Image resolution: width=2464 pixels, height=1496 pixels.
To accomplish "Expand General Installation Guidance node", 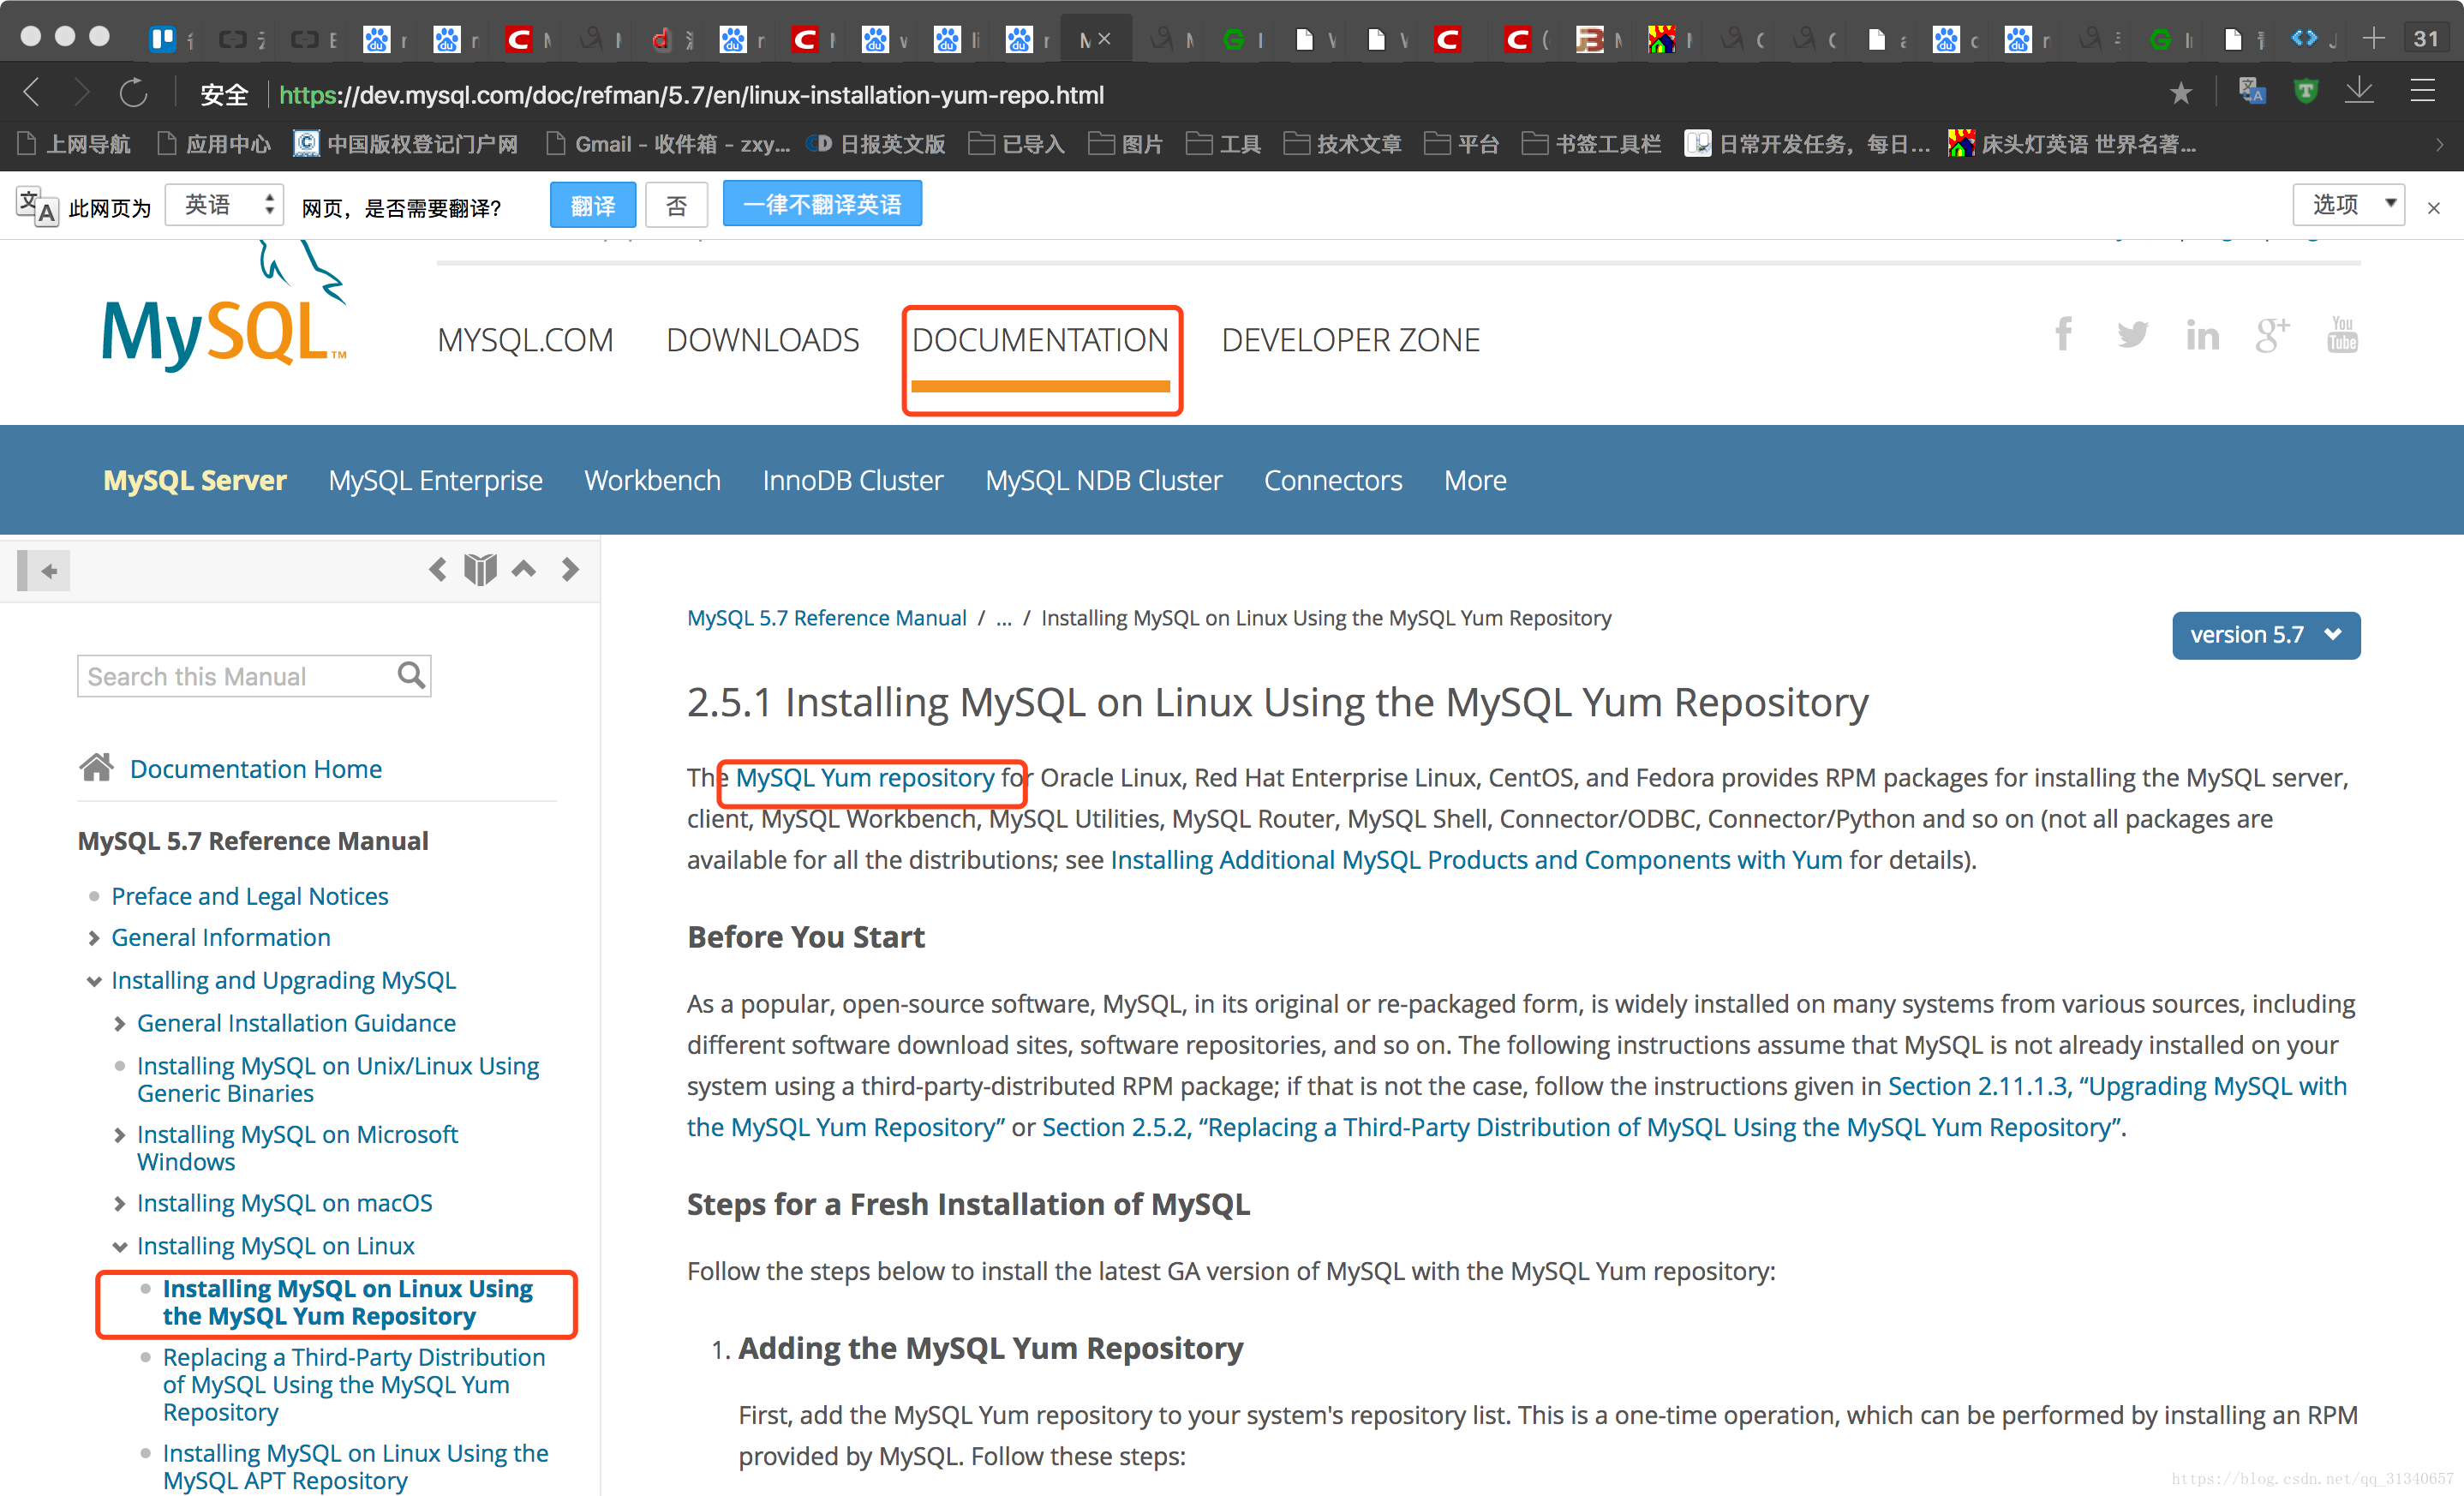I will click(120, 1024).
